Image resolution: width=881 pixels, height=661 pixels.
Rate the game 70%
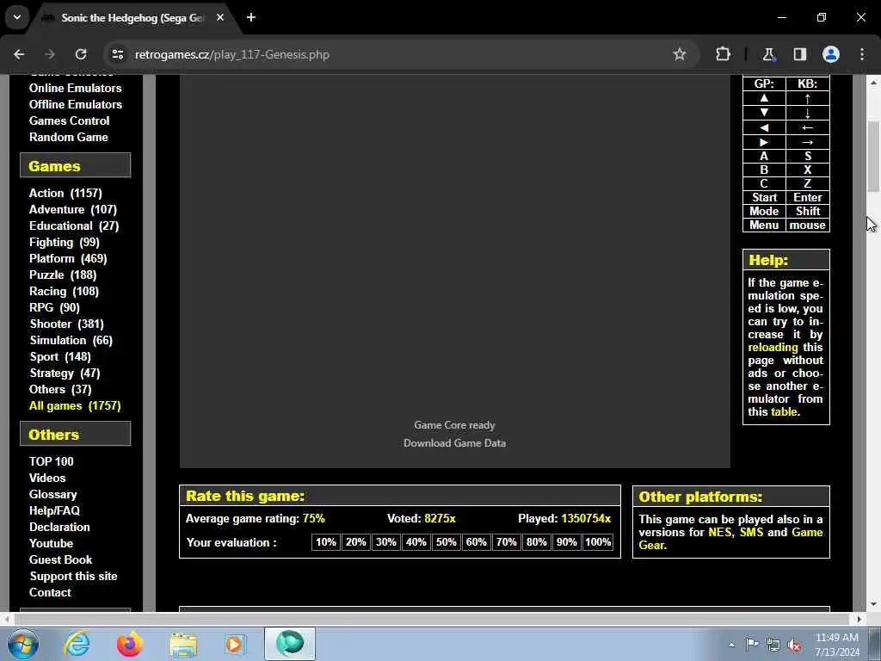[x=506, y=542]
